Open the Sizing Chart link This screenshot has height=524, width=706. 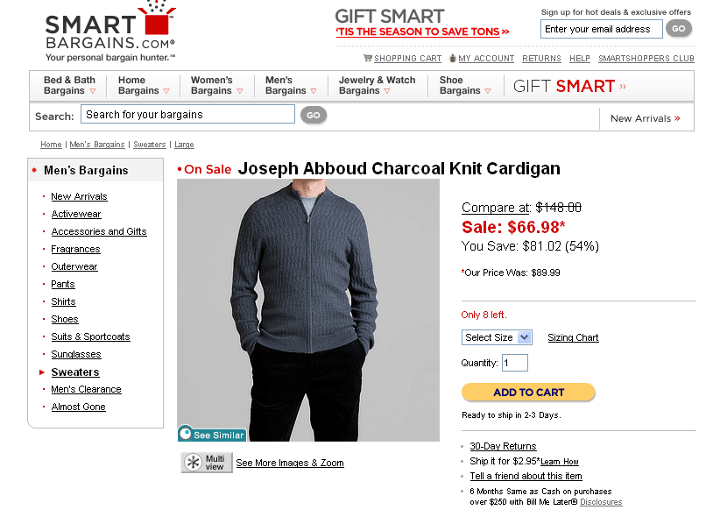point(573,337)
